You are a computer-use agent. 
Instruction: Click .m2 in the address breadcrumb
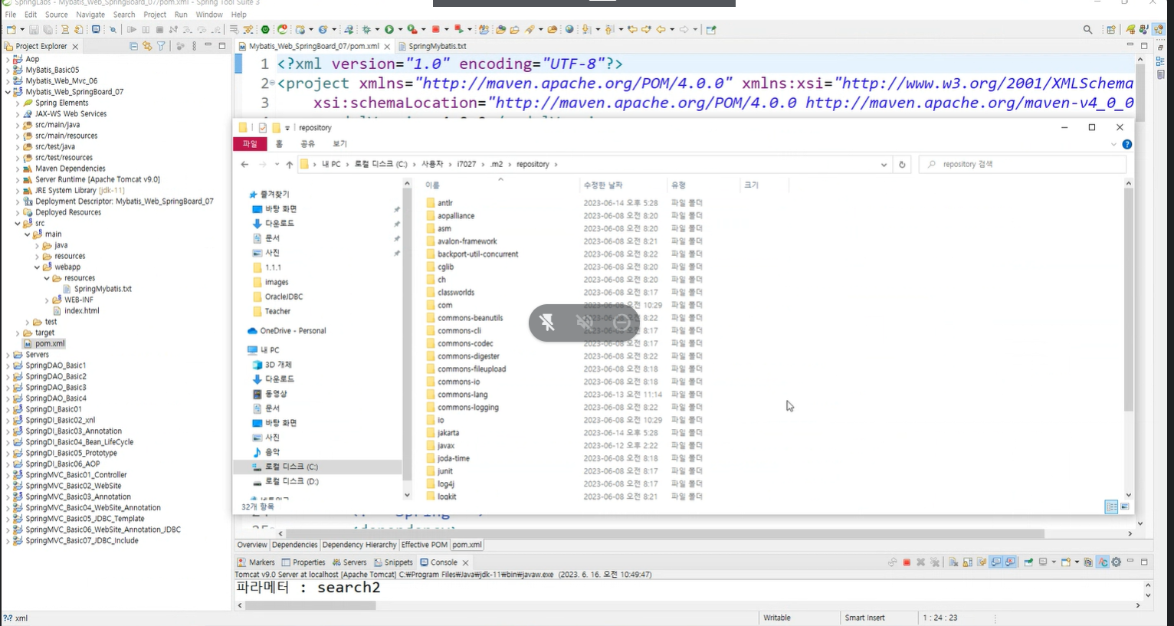point(497,164)
